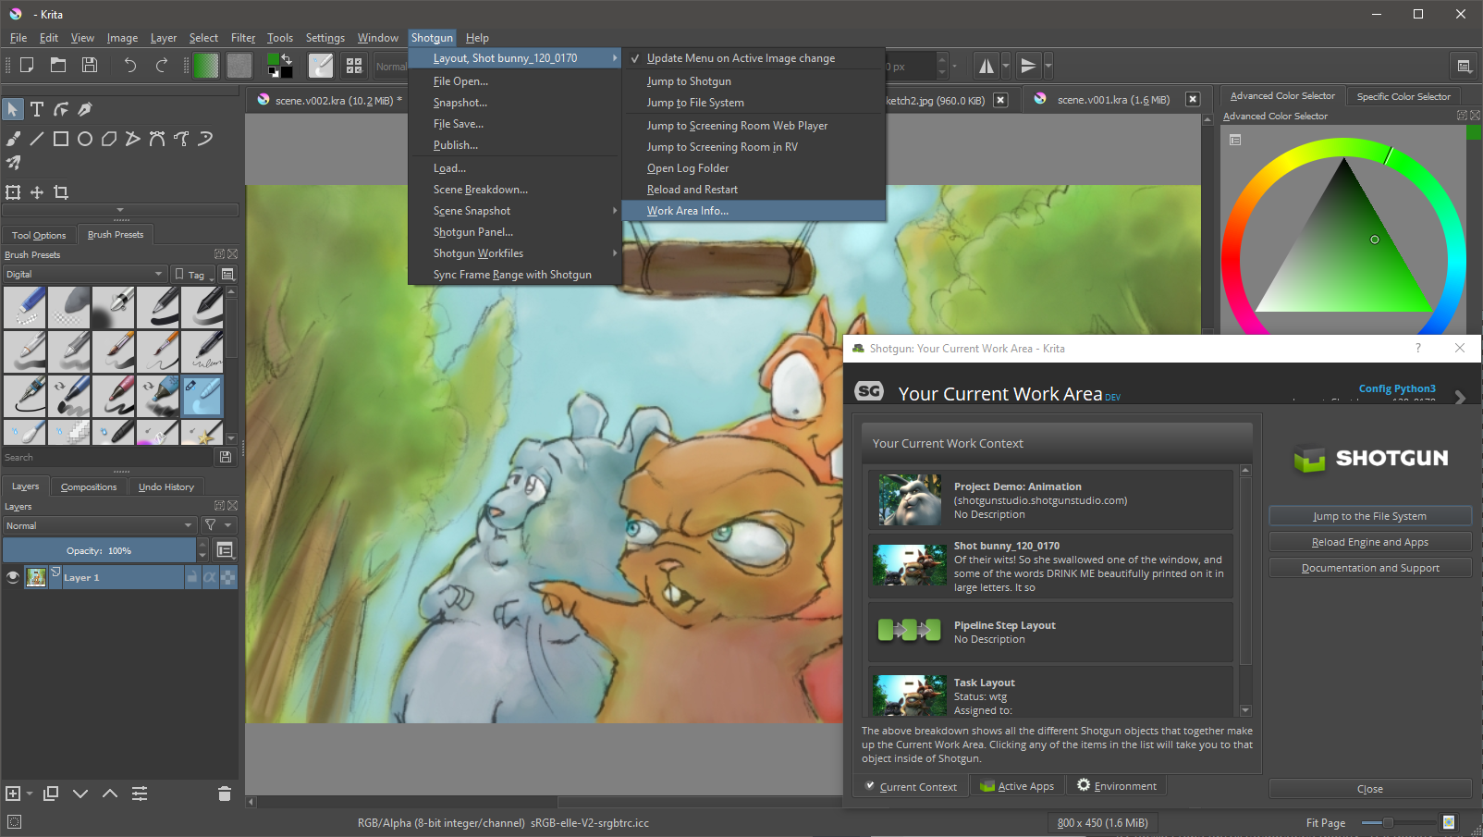Viewport: 1483px width, 837px height.
Task: Open an existing document via the folder icon
Action: point(58,65)
